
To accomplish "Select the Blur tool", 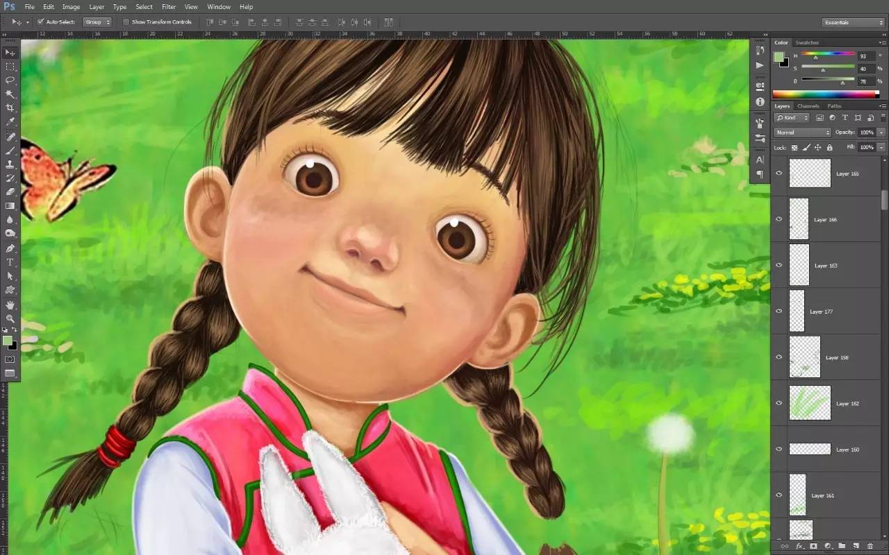I will 10,220.
